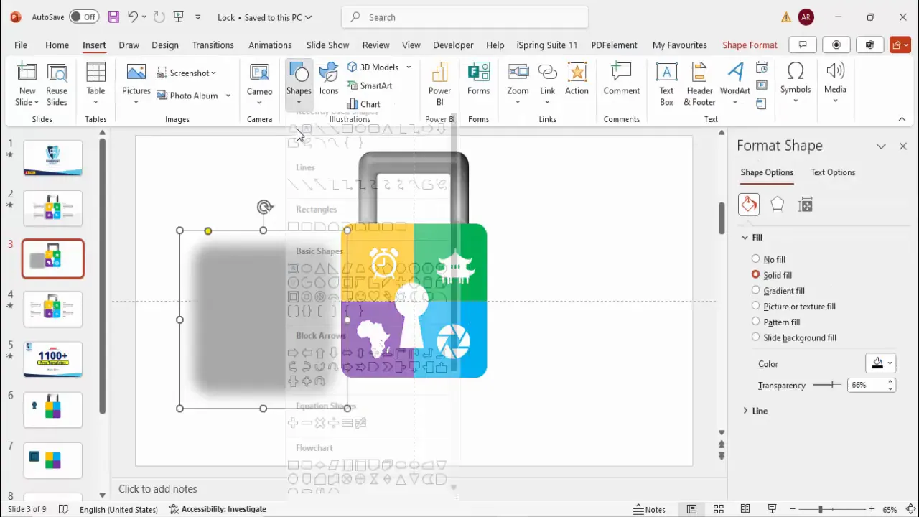Open the Shape Format tab

pos(750,45)
